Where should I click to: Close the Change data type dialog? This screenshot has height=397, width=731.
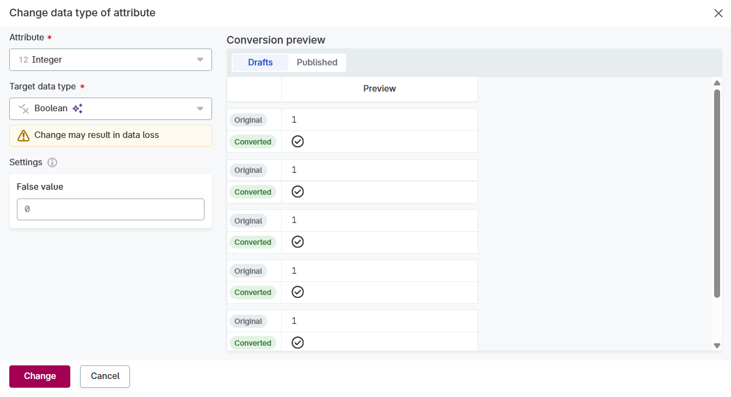click(x=718, y=13)
